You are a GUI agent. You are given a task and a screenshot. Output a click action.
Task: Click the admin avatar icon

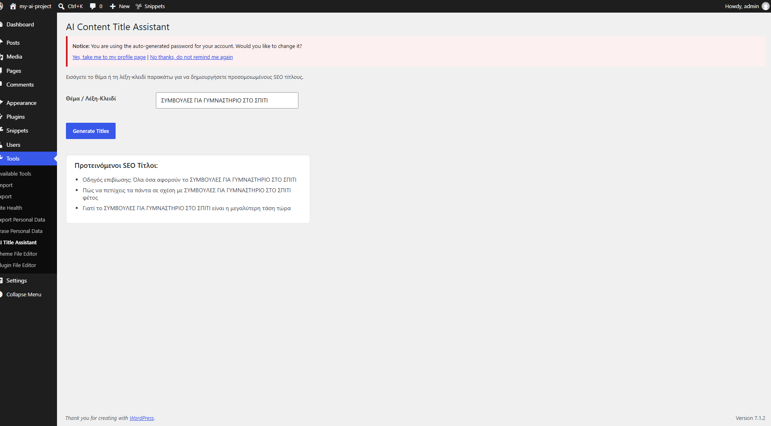765,6
